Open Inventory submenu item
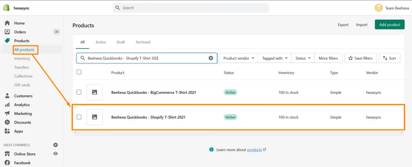 pyautogui.click(x=22, y=59)
